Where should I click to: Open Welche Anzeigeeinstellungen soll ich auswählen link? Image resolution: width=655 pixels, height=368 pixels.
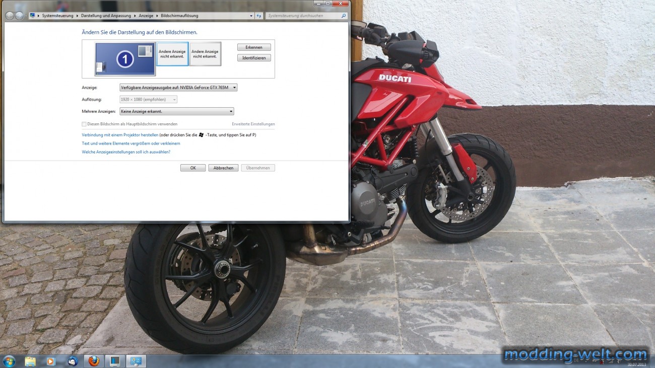pyautogui.click(x=126, y=152)
